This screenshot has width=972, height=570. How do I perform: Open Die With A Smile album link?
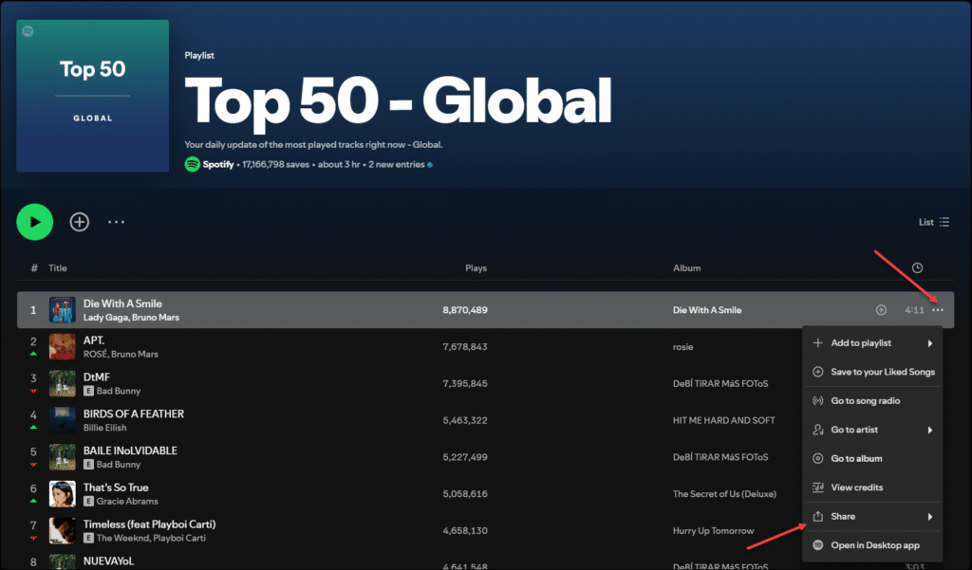coord(707,310)
